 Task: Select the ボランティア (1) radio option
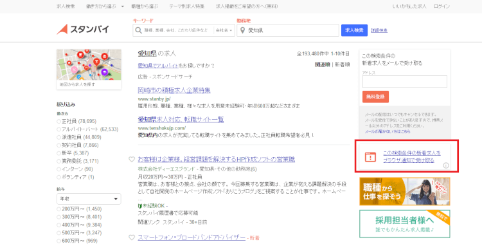pos(58,177)
